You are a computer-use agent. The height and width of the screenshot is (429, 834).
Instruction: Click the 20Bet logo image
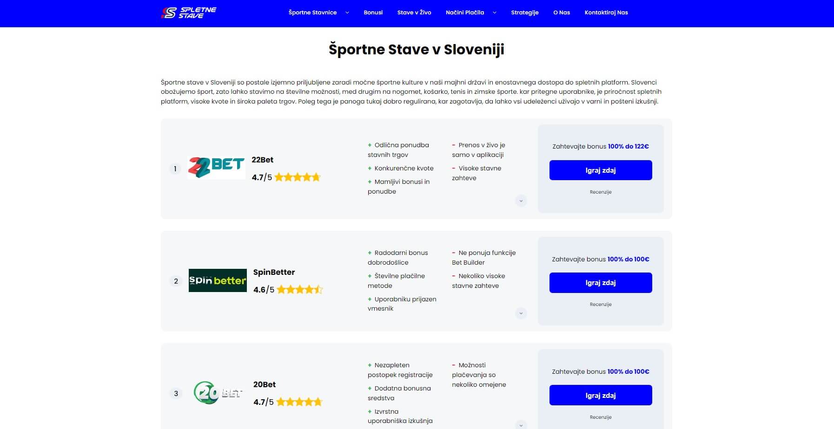coord(218,393)
